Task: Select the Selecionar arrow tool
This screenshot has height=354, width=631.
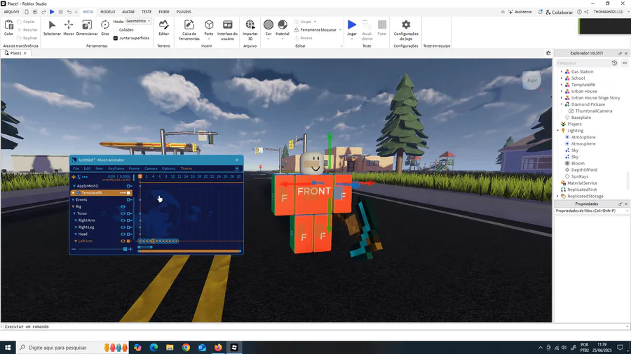Action: pos(52,28)
